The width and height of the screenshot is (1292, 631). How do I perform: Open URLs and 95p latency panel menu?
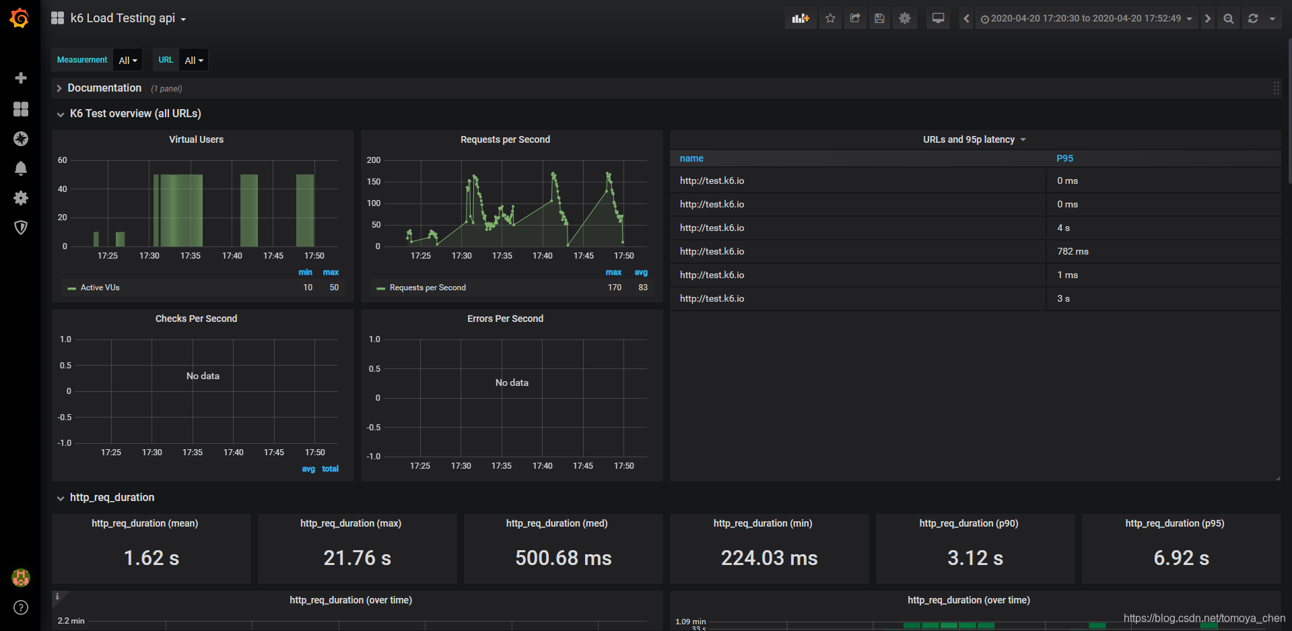tap(974, 139)
